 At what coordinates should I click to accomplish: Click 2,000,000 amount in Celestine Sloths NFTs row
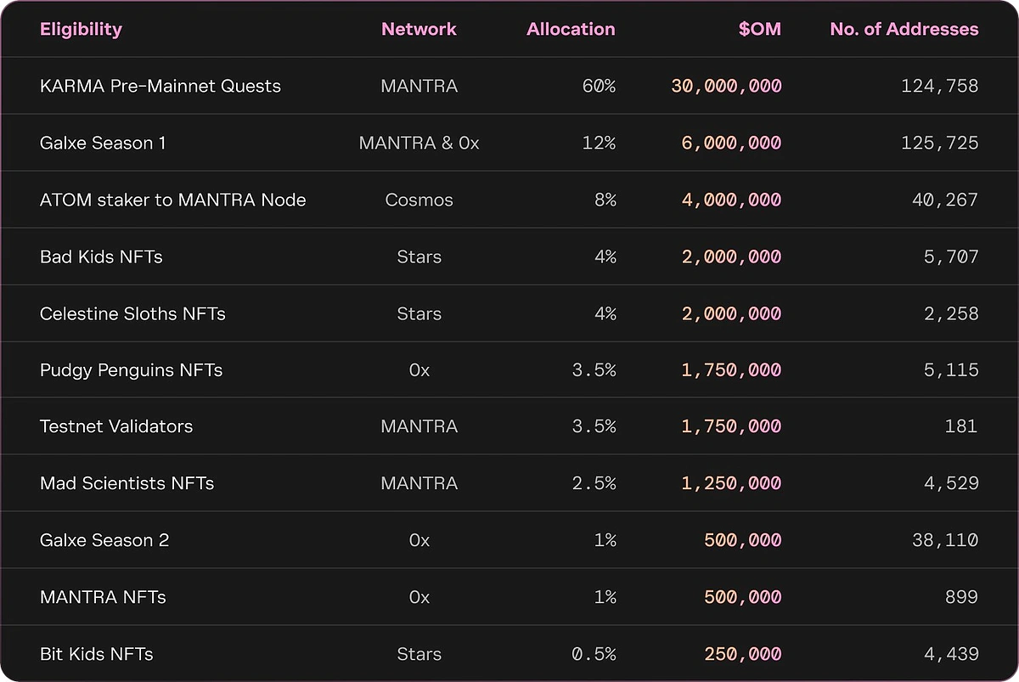point(731,313)
